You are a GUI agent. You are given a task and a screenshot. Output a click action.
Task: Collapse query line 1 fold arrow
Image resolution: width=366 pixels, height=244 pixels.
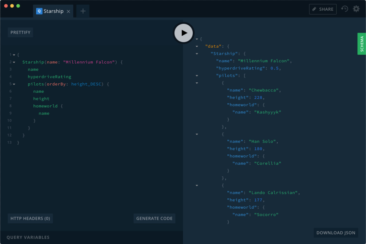(14, 55)
